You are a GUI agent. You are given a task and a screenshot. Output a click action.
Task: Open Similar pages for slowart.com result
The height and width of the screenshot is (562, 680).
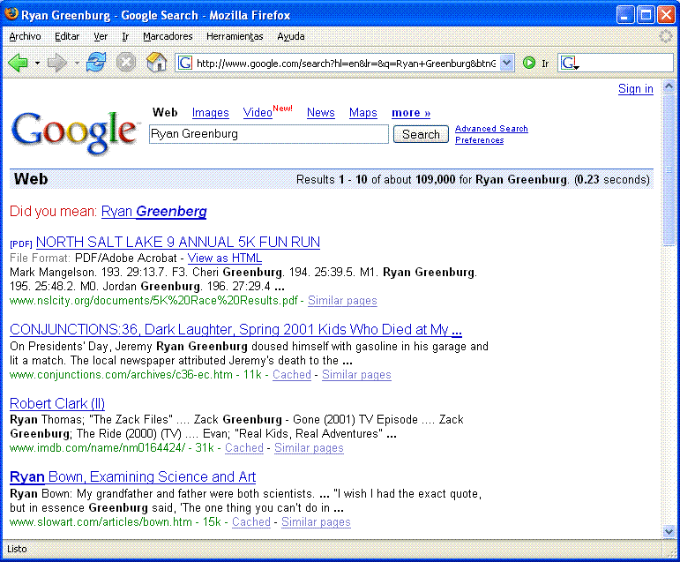(316, 522)
